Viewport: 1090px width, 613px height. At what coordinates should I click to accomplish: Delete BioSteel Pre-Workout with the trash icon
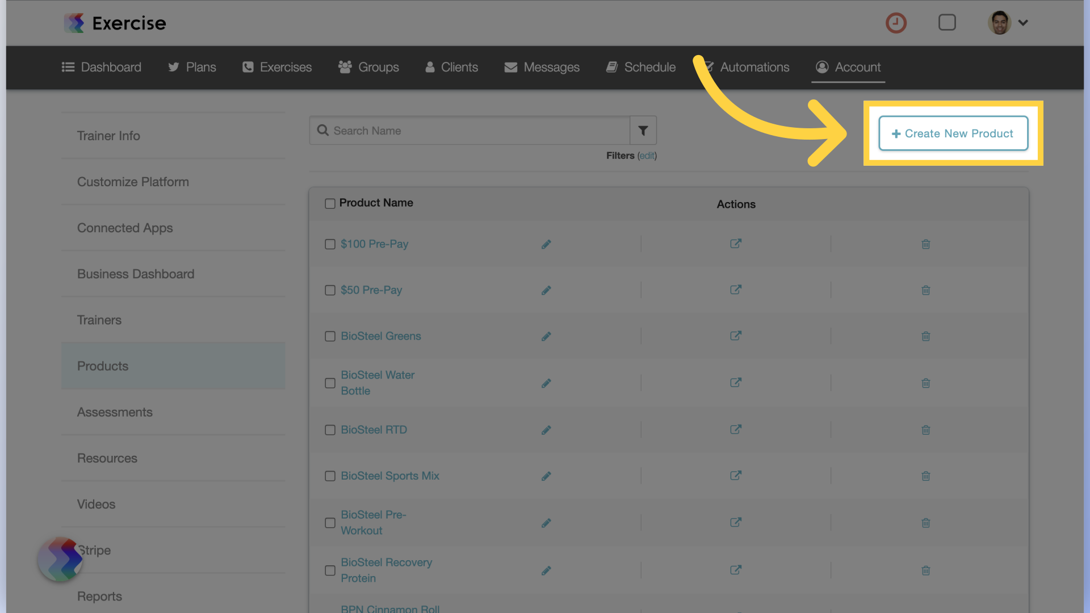(x=926, y=523)
